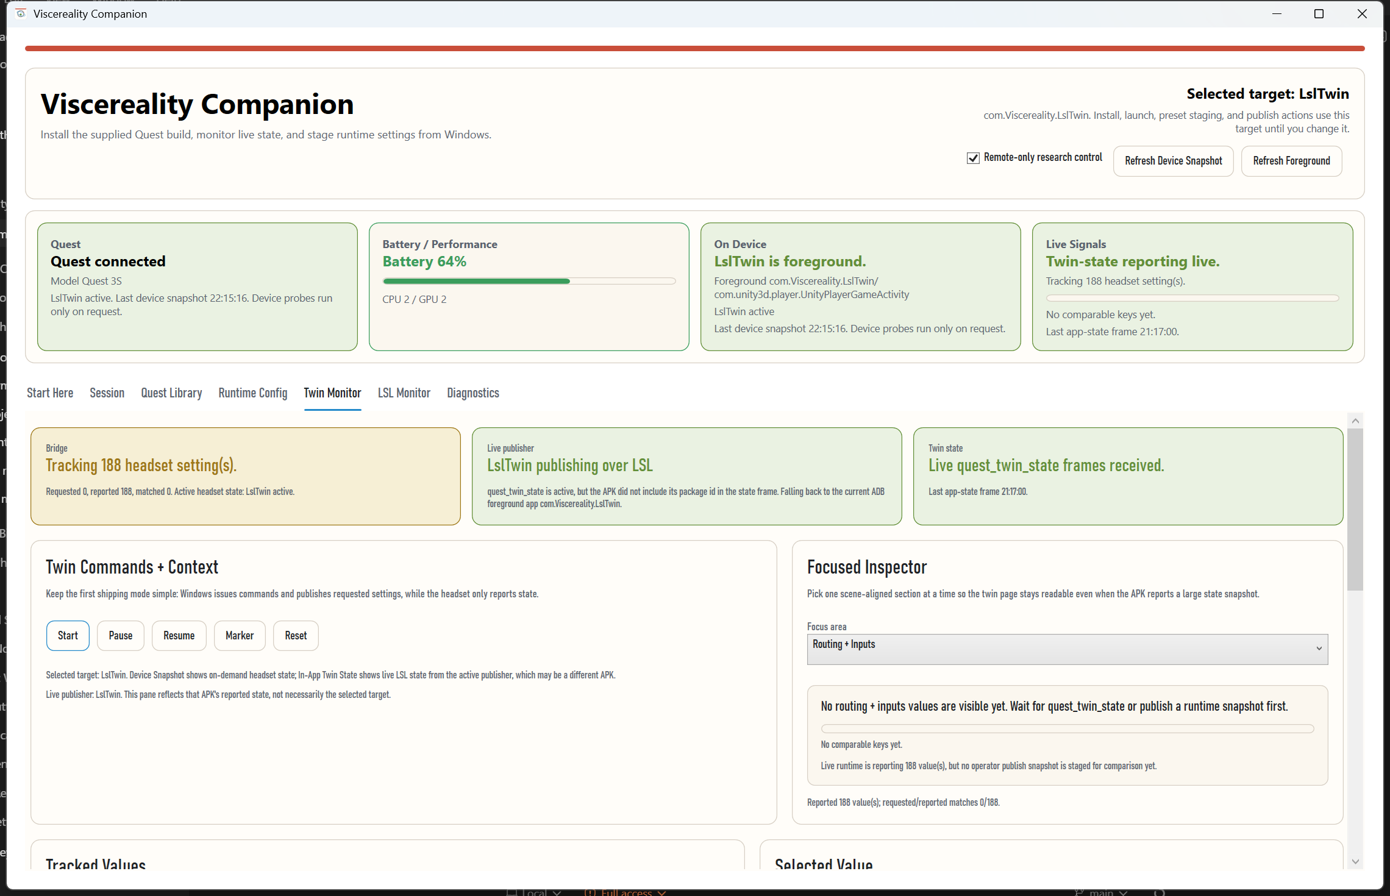Image resolution: width=1390 pixels, height=896 pixels.
Task: Open the Quest Library tab
Action: (171, 393)
